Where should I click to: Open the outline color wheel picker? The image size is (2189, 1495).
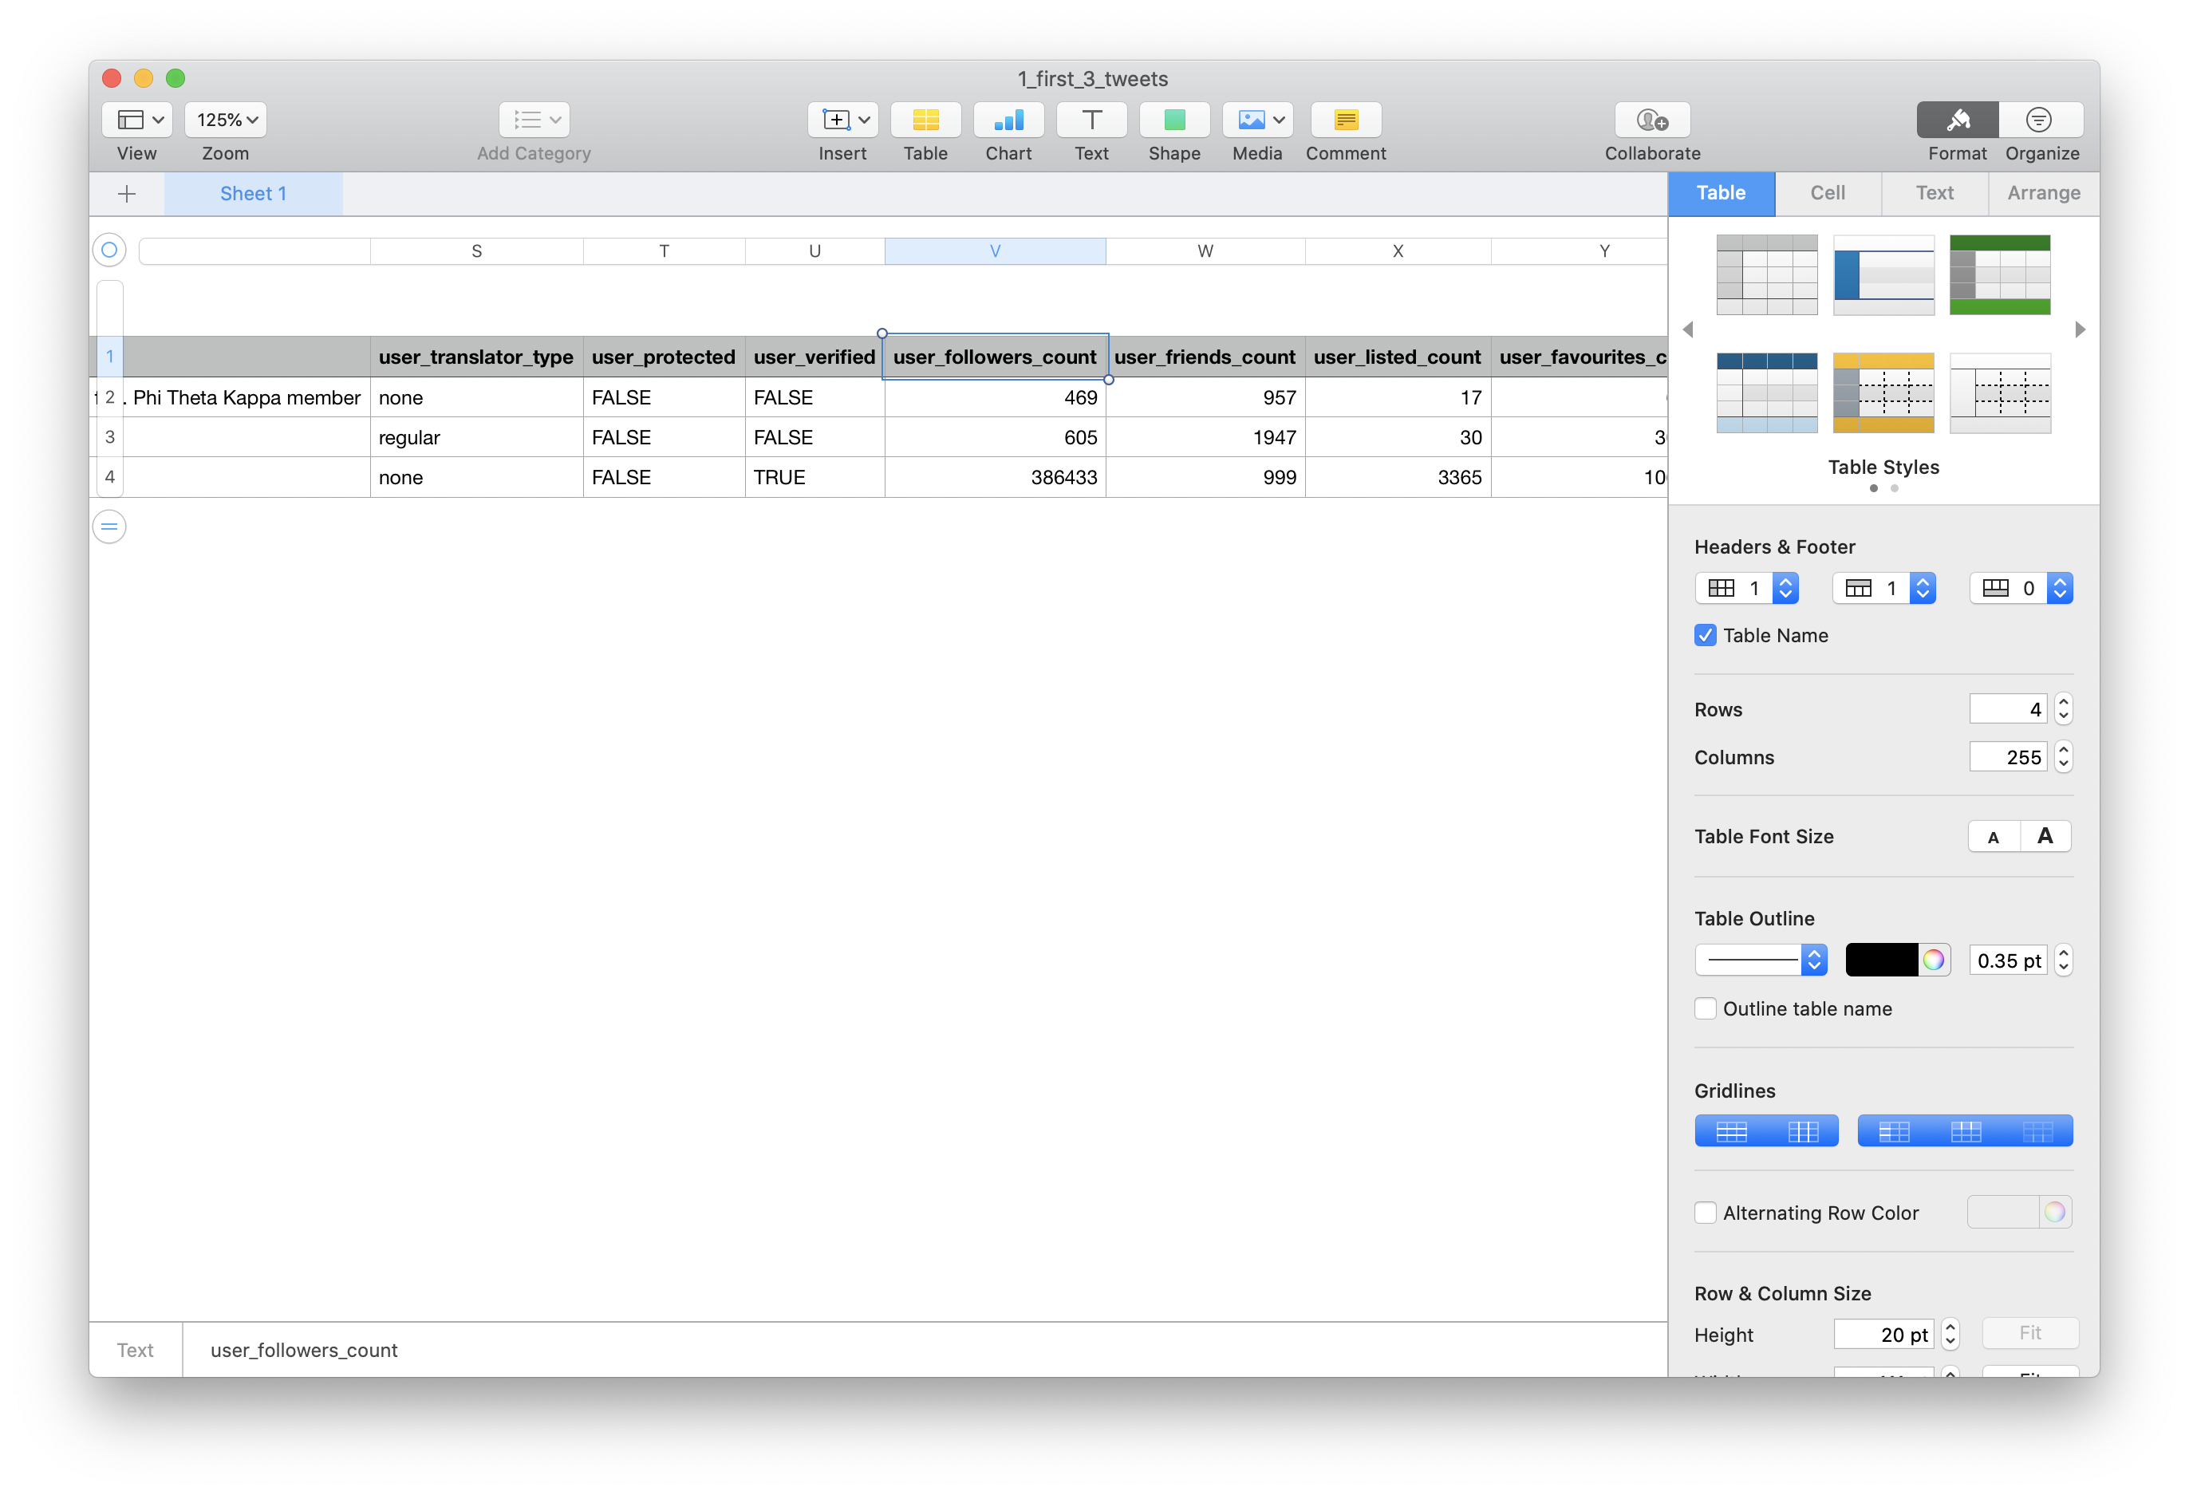tap(1934, 961)
